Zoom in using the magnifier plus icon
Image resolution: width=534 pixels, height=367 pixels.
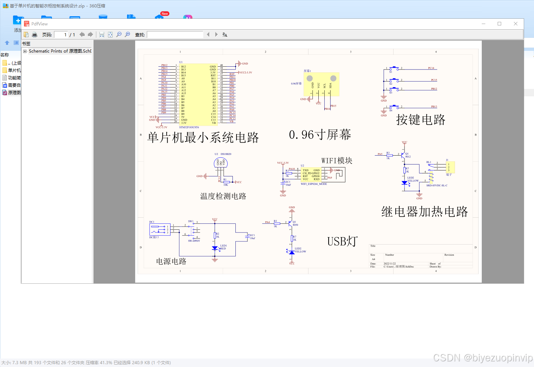128,34
